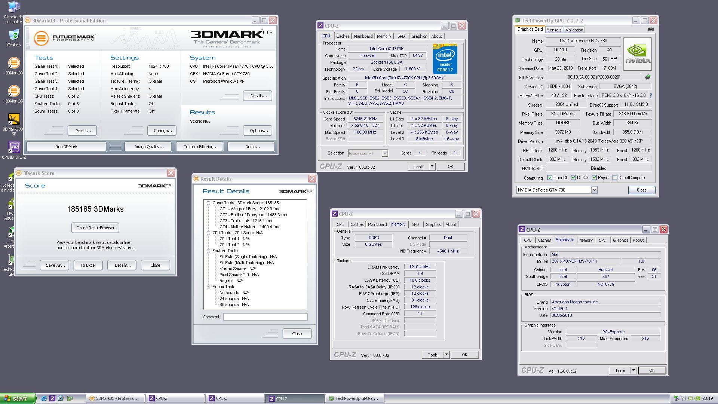Screen dimensions: 718x404
Task: Open the 3DMark03 desktop shortcut
Action: pyautogui.click(x=14, y=66)
